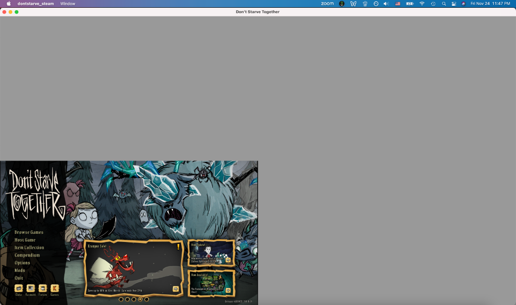Open the Window menu in menu bar
The image size is (516, 305).
coord(67,3)
